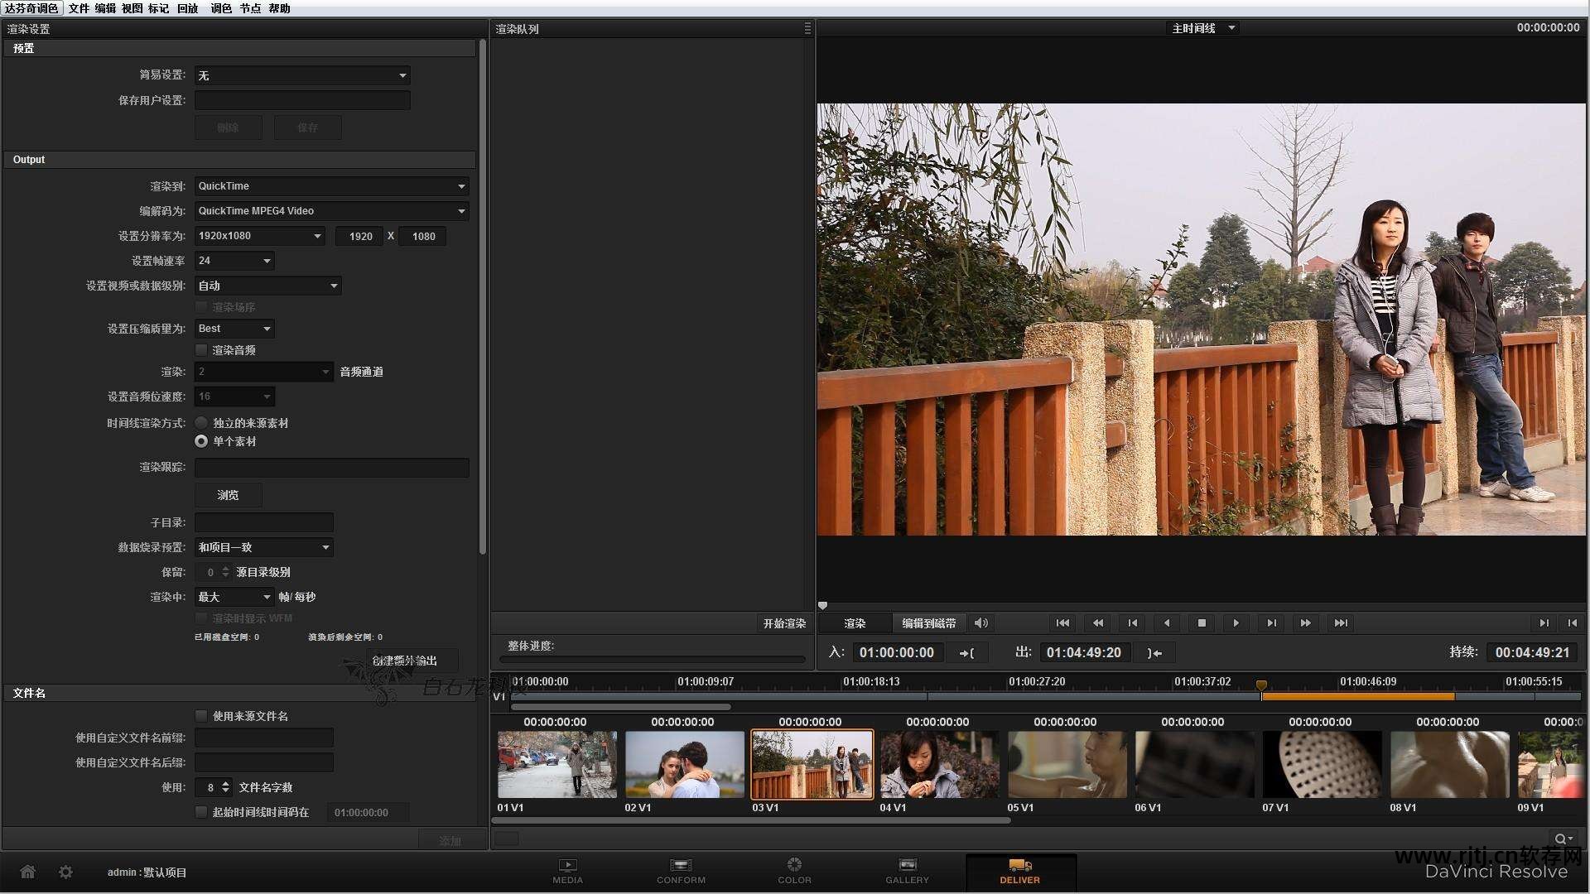Viewport: 1590px width, 894px height.
Task: Open project settings gear icon
Action: (x=65, y=872)
